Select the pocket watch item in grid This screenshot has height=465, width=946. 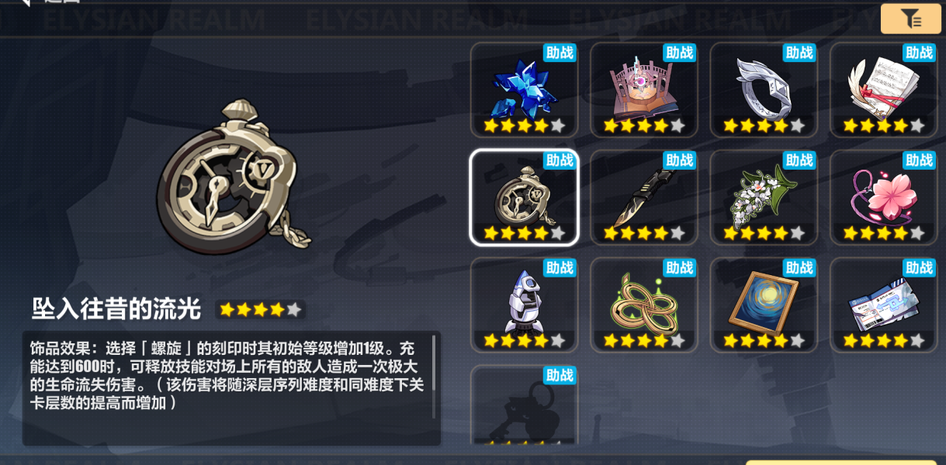[x=524, y=198]
